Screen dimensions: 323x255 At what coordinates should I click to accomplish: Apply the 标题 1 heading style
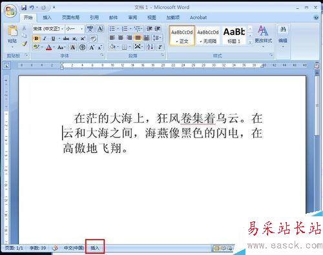234,36
